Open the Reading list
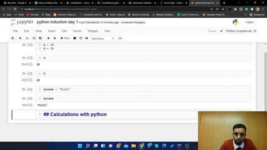 click(x=257, y=15)
